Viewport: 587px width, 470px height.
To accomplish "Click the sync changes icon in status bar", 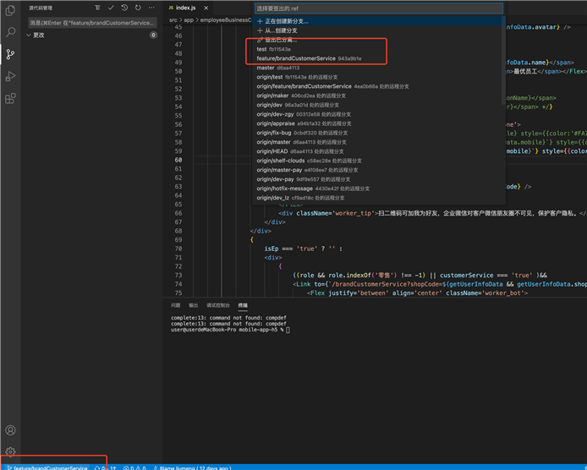I will click(105, 467).
